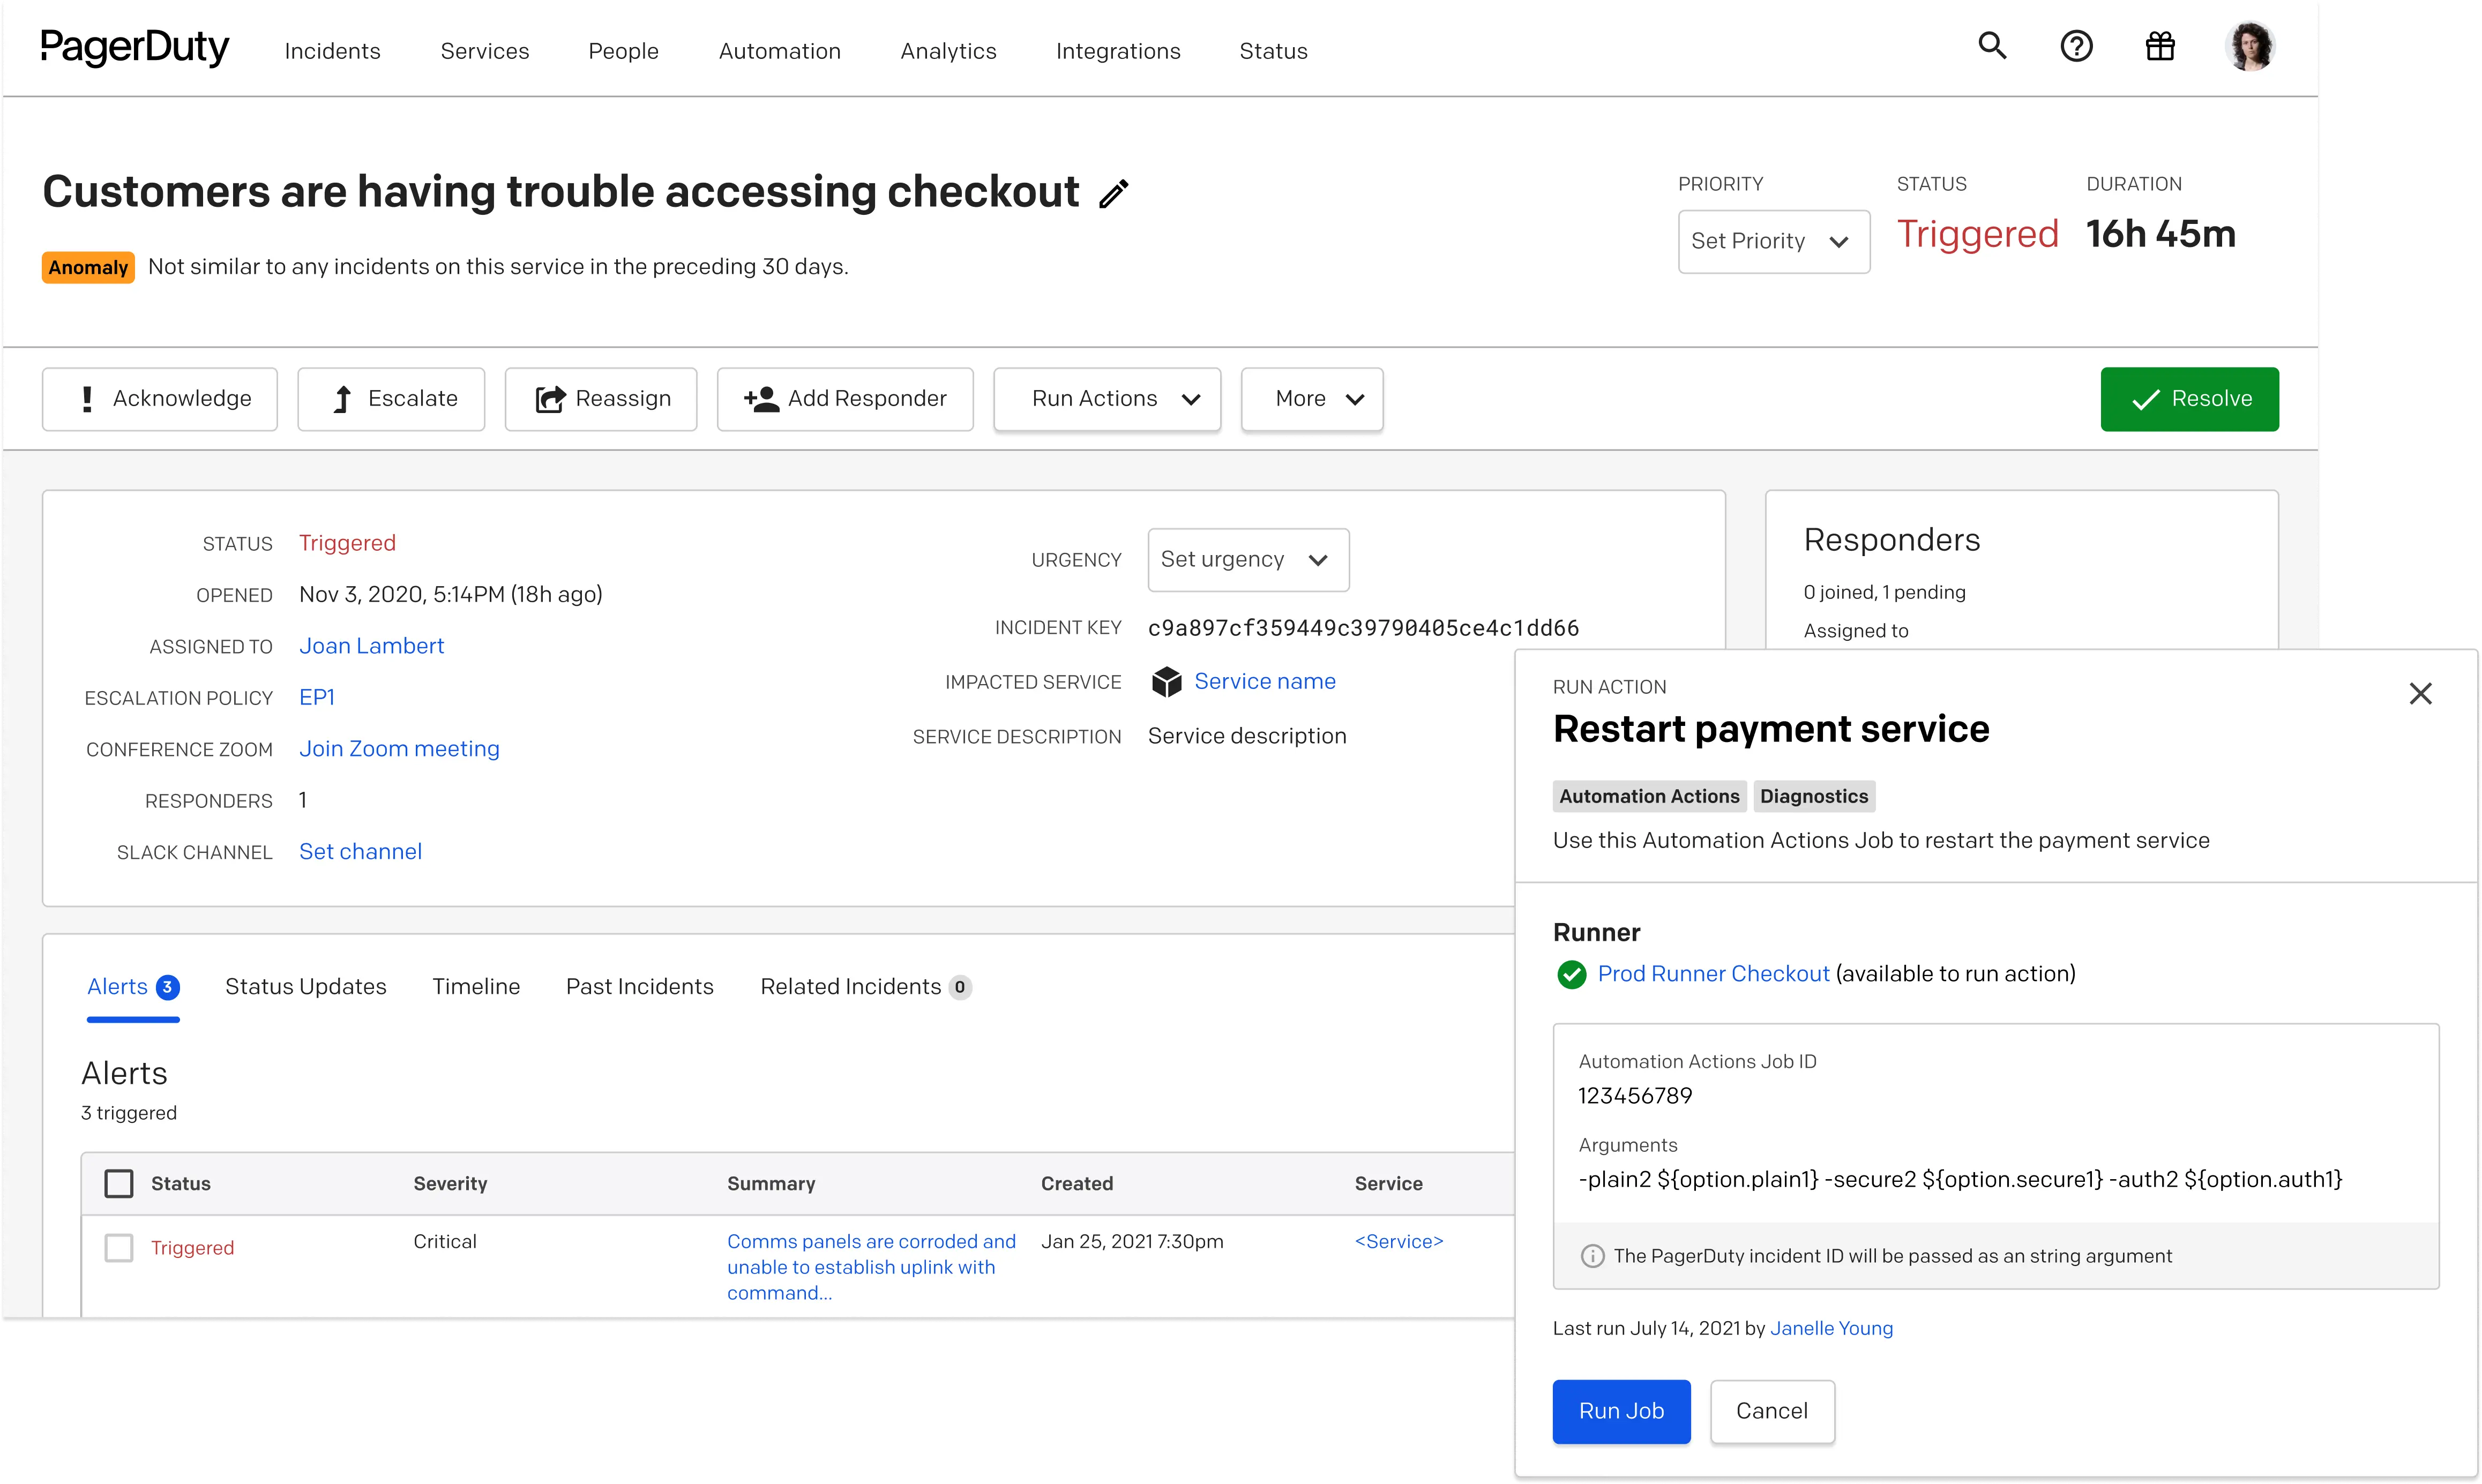The width and height of the screenshot is (2482, 1484).
Task: Open the Incidents menu
Action: coord(332,51)
